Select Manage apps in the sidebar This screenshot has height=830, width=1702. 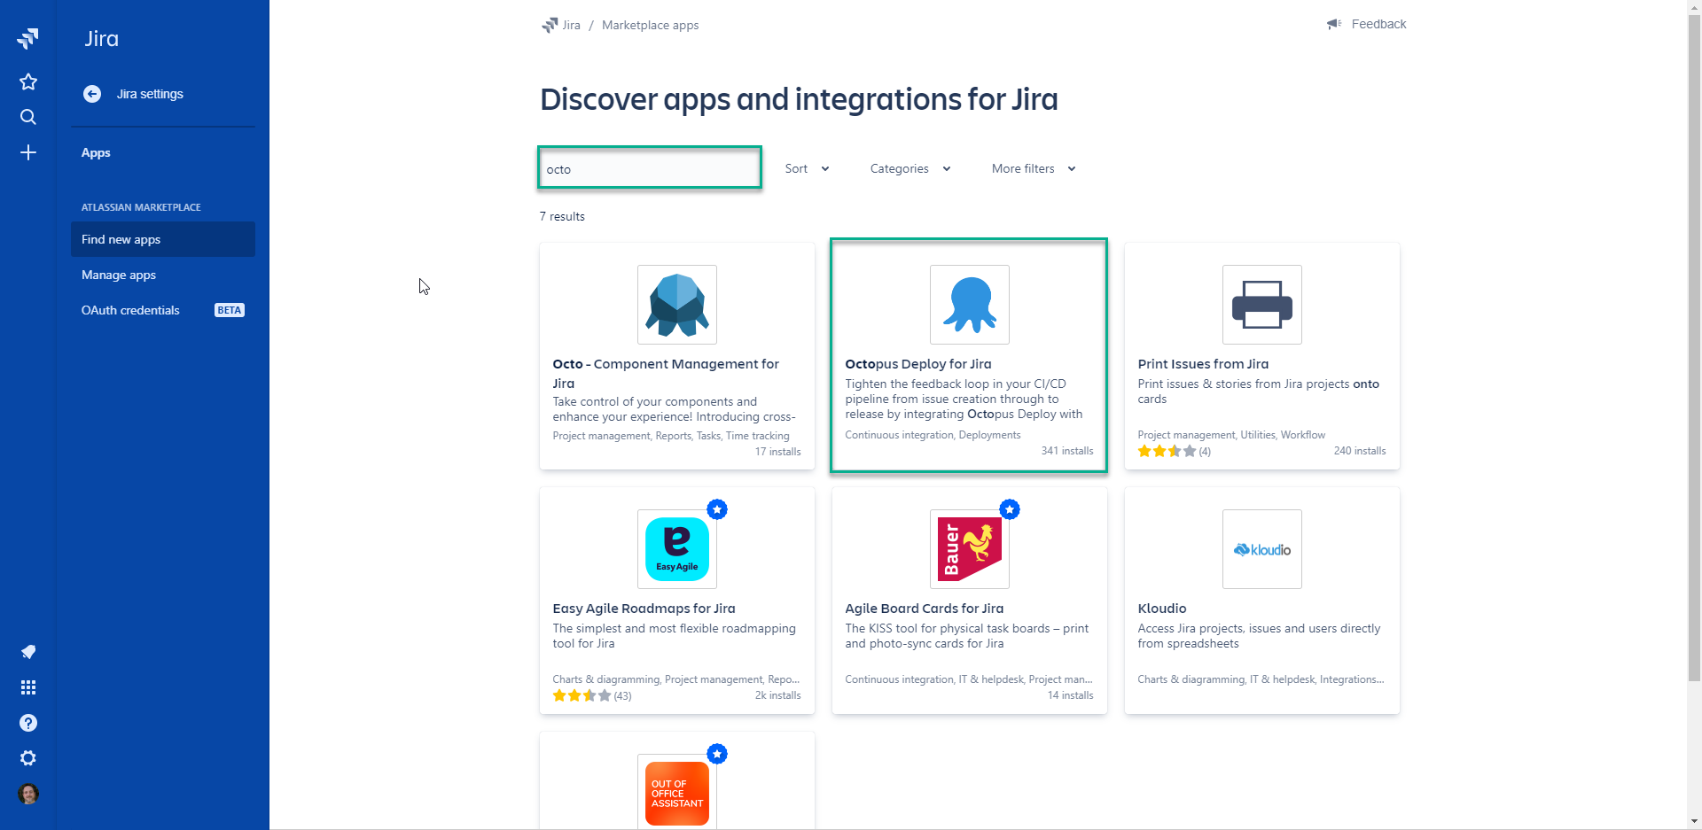coord(118,275)
